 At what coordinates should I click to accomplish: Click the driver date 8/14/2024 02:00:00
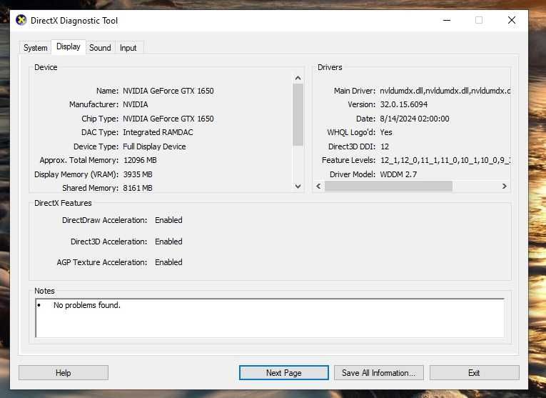415,119
